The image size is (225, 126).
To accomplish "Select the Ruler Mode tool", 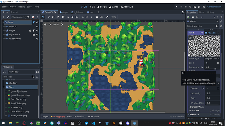I will click(77, 17).
